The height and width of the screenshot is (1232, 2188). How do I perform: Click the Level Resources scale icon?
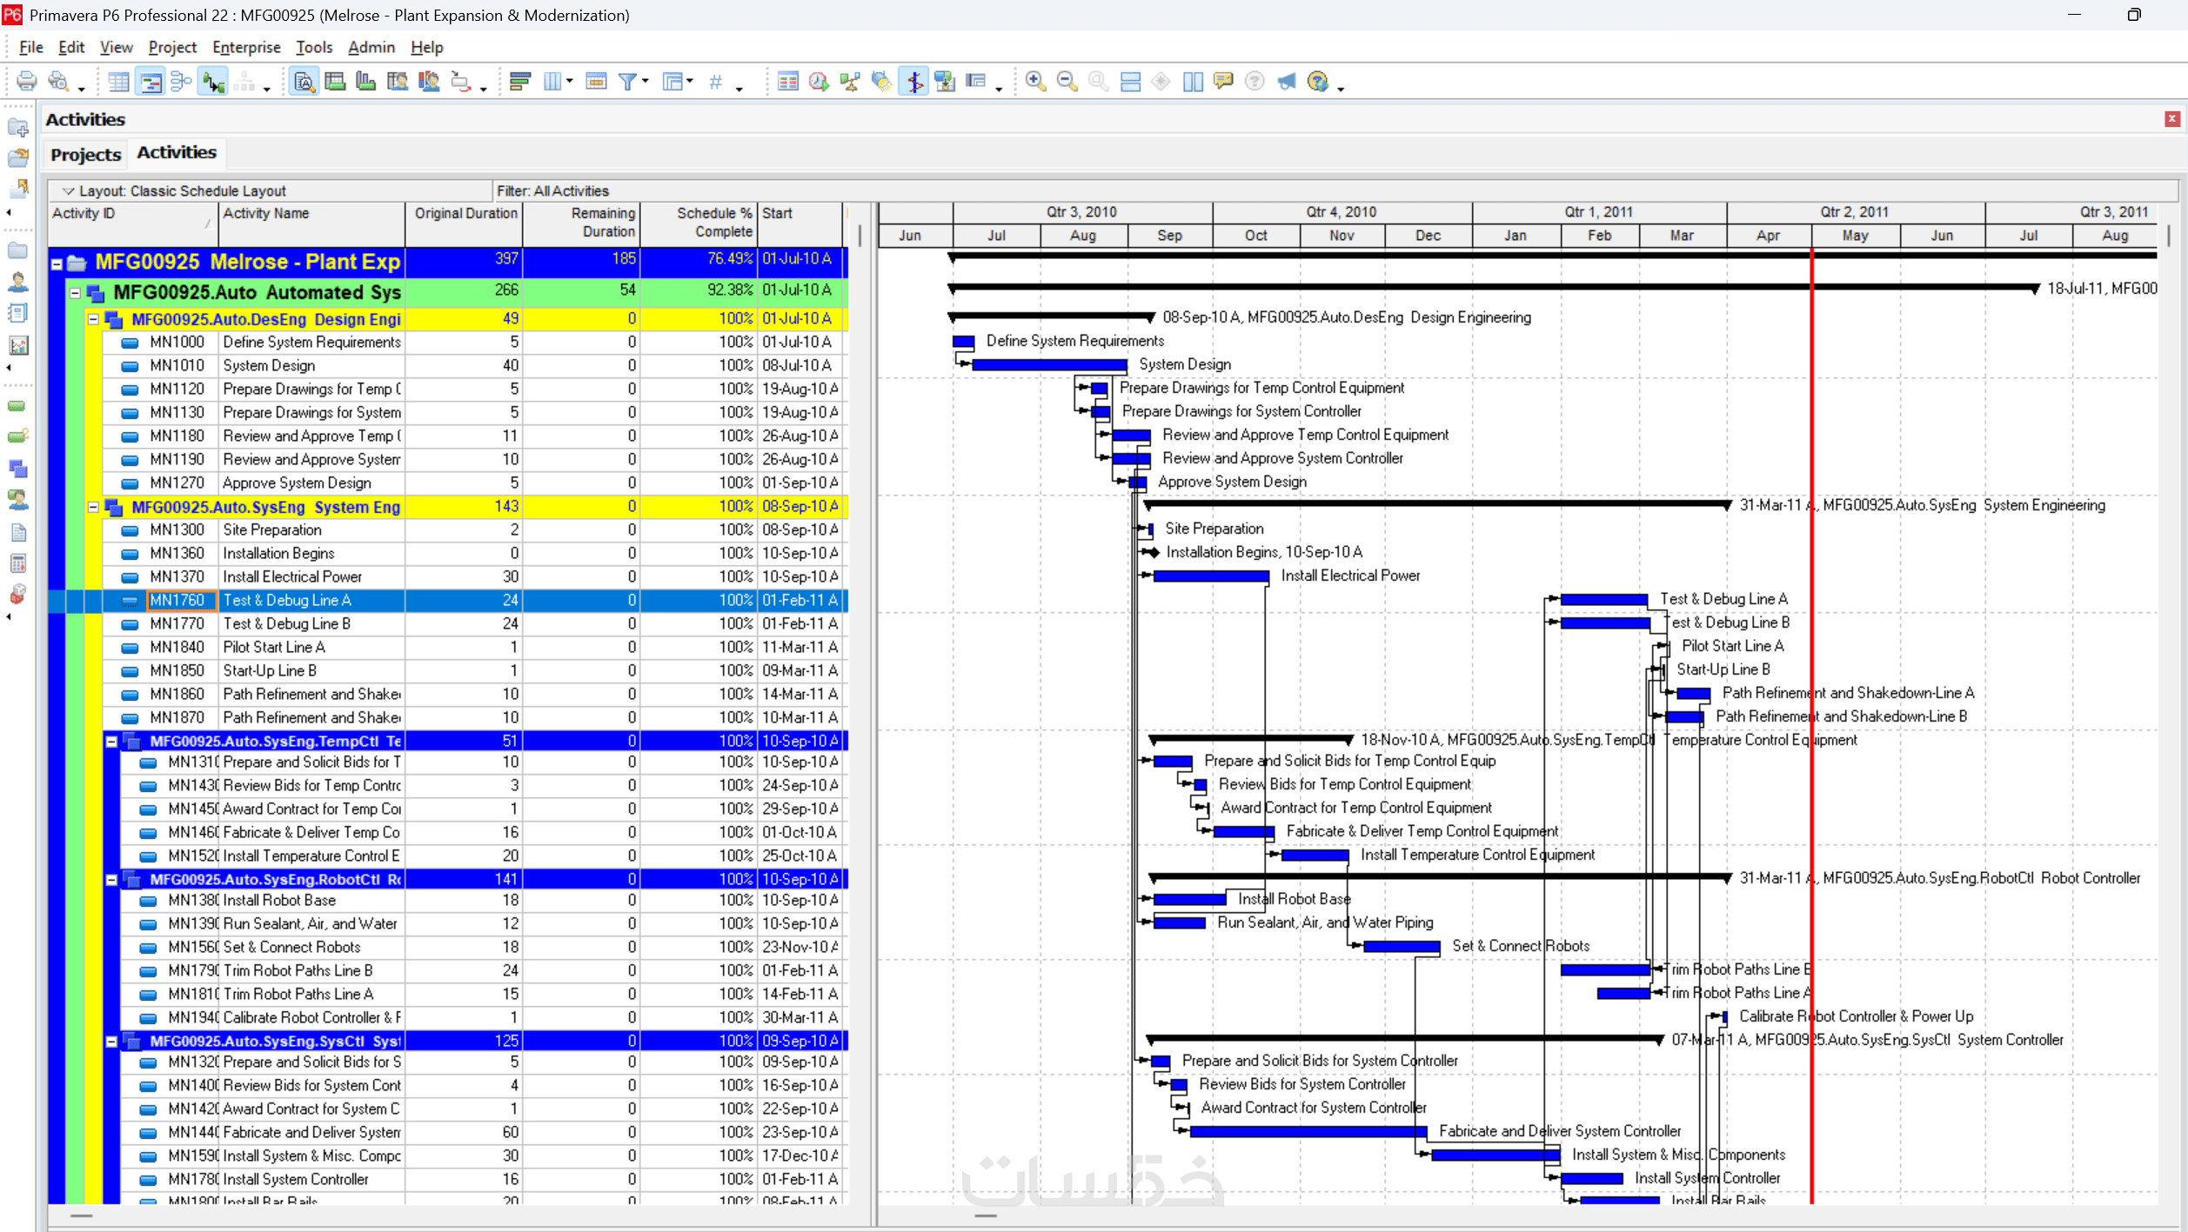tap(850, 82)
